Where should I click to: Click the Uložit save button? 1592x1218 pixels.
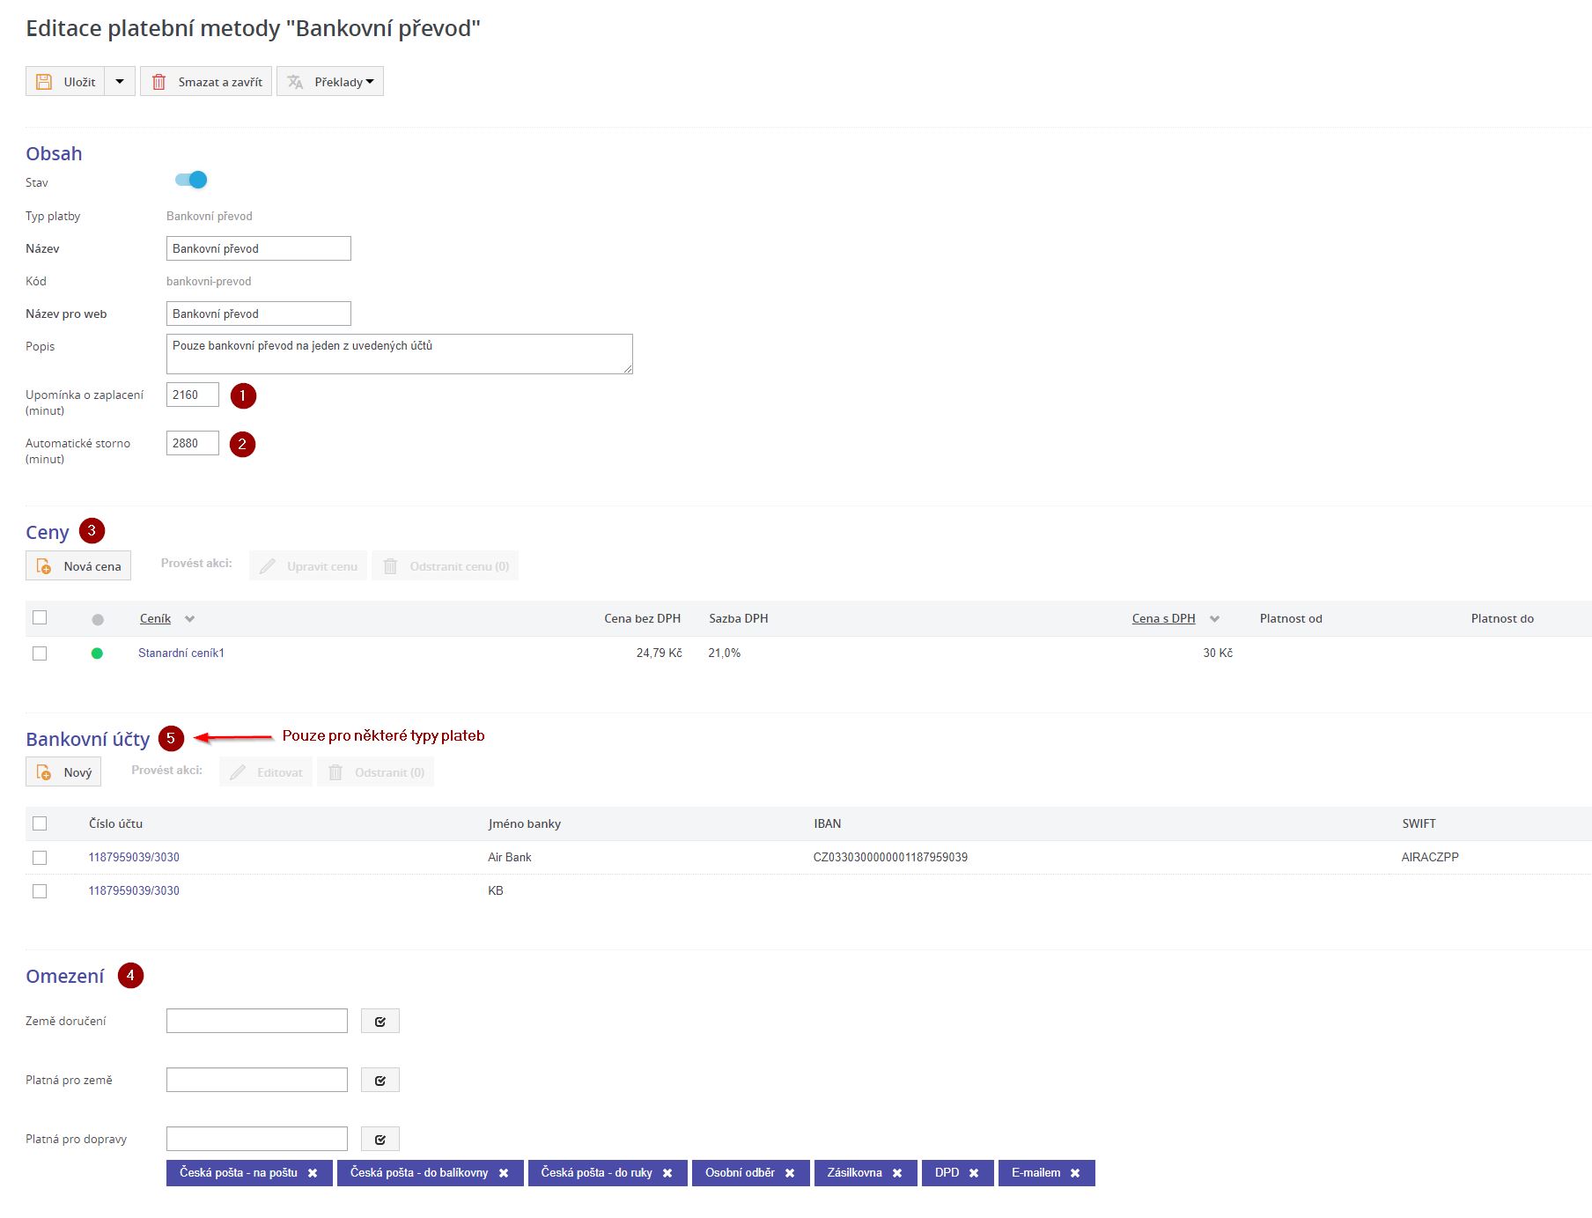click(x=66, y=82)
